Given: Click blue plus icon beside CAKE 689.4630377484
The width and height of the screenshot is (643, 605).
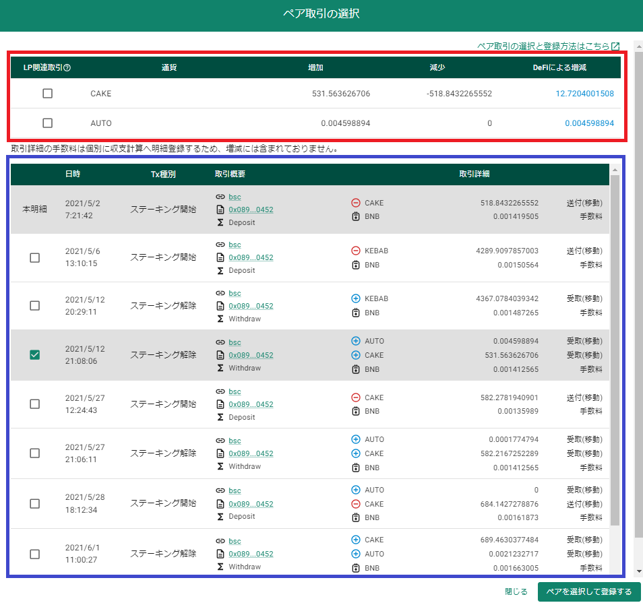Looking at the screenshot, I should click(x=356, y=540).
